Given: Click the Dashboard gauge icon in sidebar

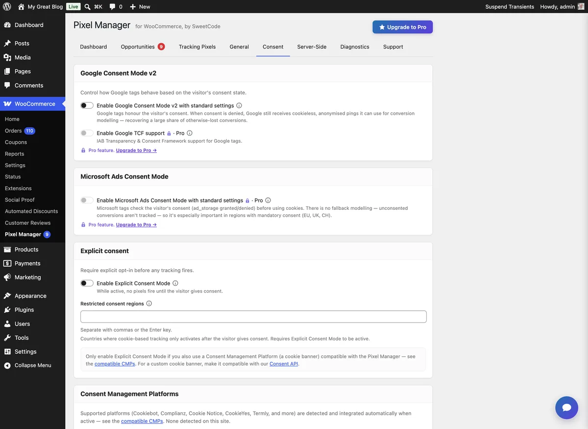Looking at the screenshot, I should pyautogui.click(x=7, y=25).
